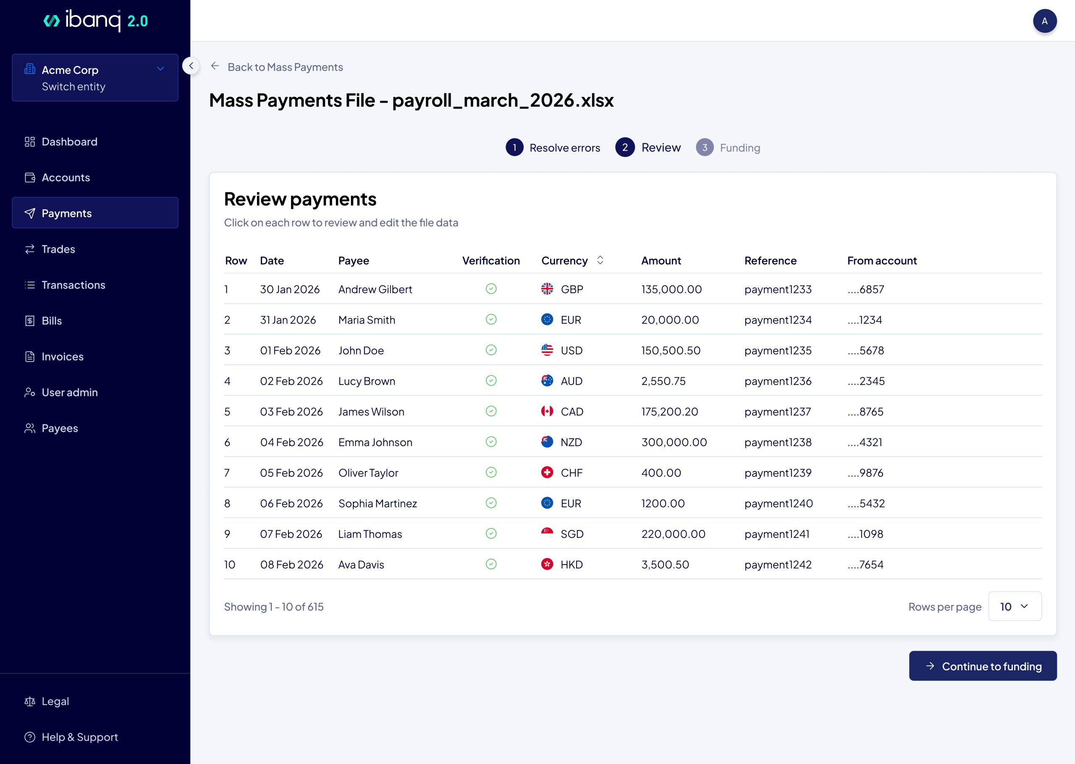Screen dimensions: 1075x764
Task: Click the CHF flag icon
Action: point(547,472)
